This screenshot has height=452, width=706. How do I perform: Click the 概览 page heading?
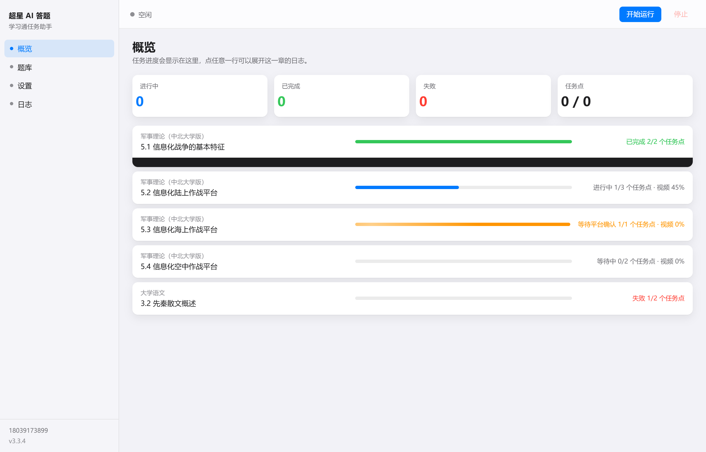click(x=144, y=47)
